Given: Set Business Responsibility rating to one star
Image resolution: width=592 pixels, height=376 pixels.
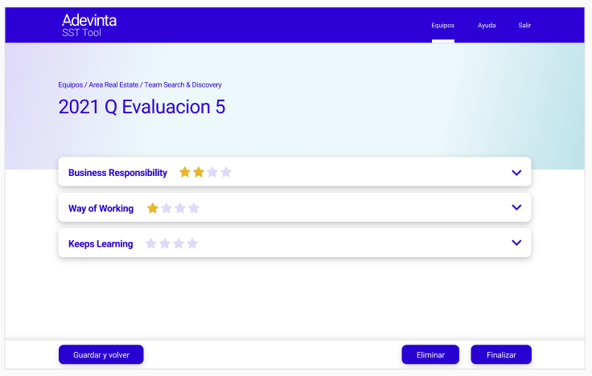Looking at the screenshot, I should (185, 172).
